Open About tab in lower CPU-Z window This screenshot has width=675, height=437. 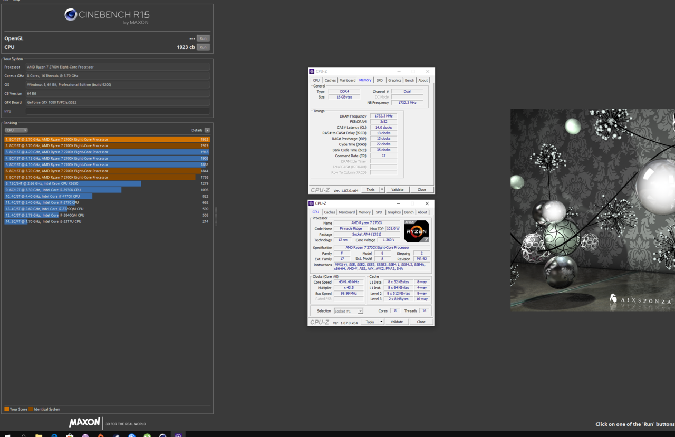(423, 212)
